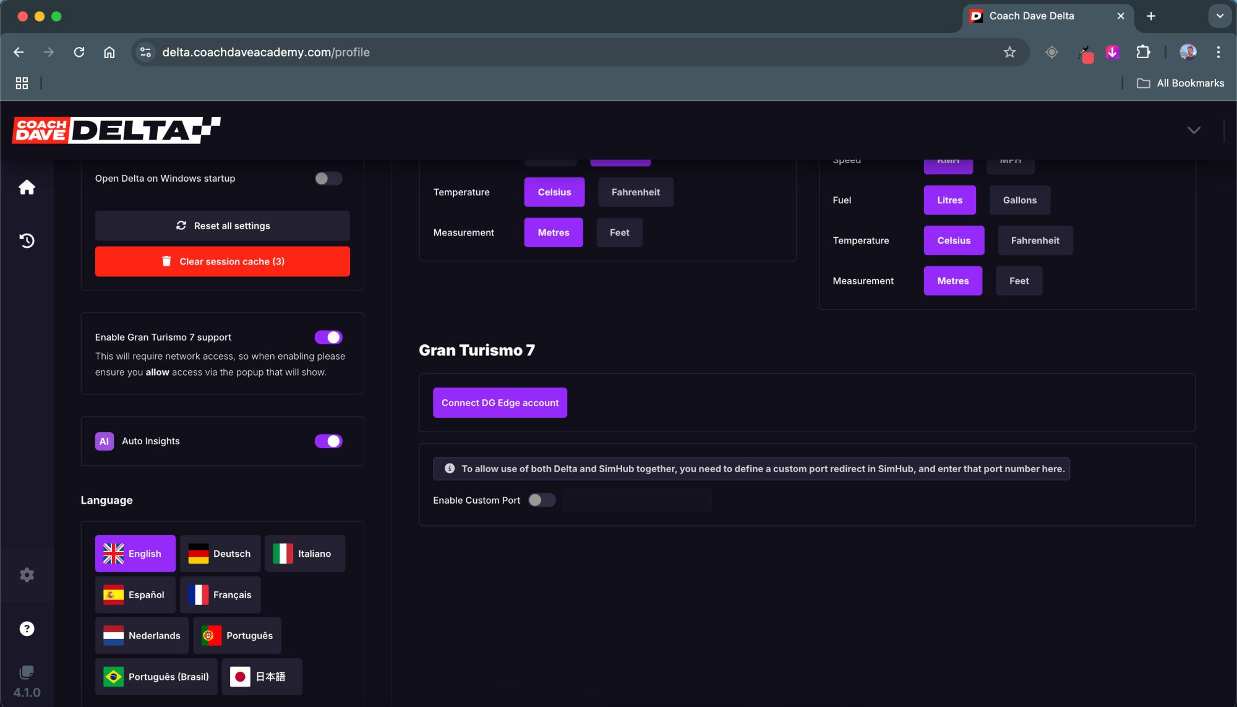Viewport: 1237px width, 707px height.
Task: Select Português language button
Action: pos(237,635)
